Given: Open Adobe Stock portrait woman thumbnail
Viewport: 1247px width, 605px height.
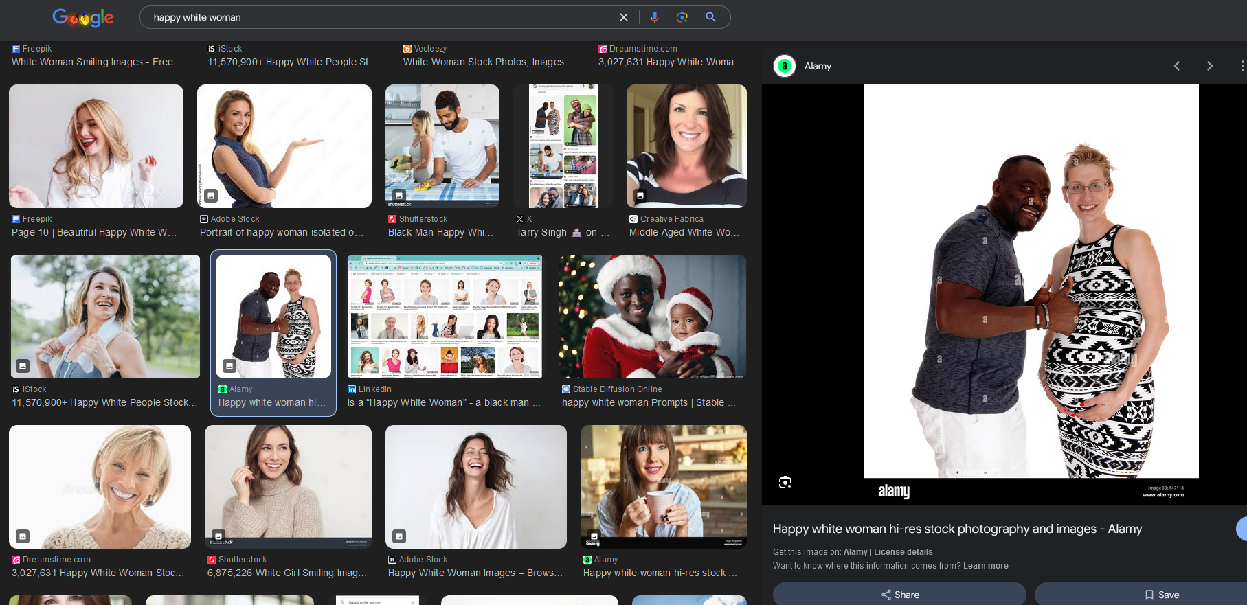Looking at the screenshot, I should point(284,146).
